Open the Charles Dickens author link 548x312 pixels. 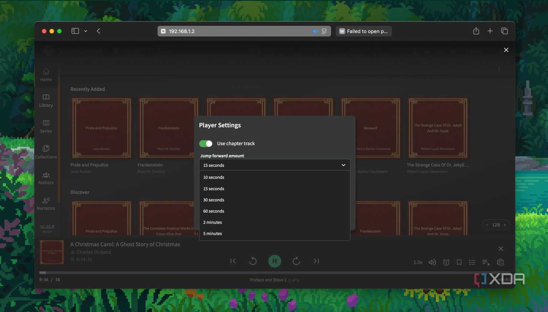(94, 252)
